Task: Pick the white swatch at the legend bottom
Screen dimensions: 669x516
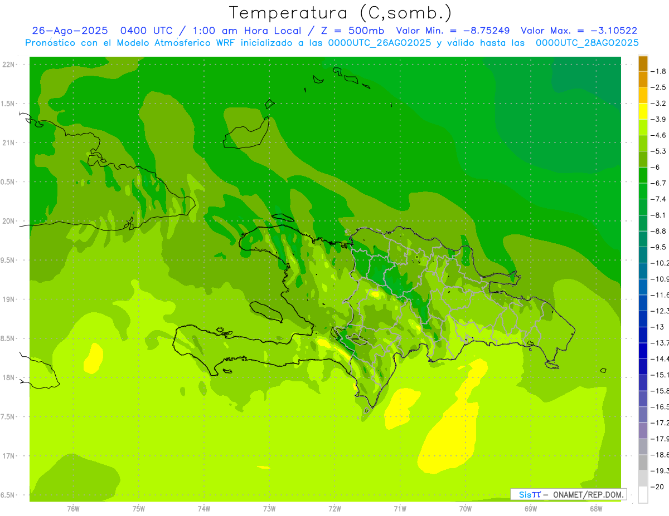Action: [x=643, y=495]
